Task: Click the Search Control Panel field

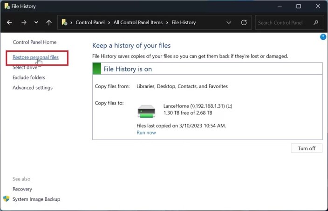Action: click(289, 22)
